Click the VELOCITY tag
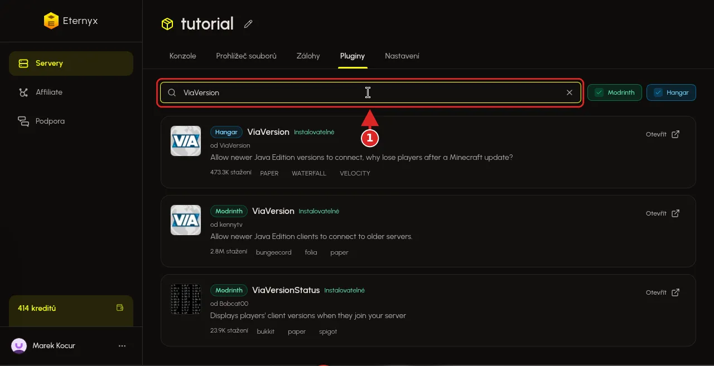This screenshot has width=714, height=366. (355, 173)
